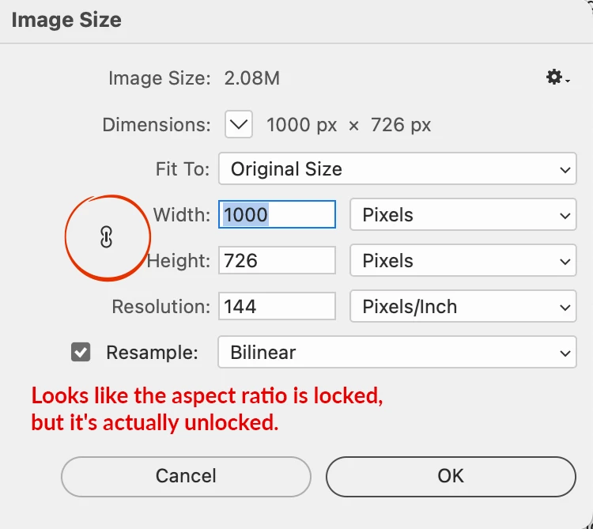This screenshot has height=529, width=593.
Task: Click the Height field showing 726
Action: 277,261
